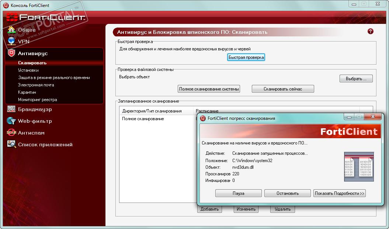The width and height of the screenshot is (389, 229).
Task: Click the scanning files animation image
Action: click(359, 167)
